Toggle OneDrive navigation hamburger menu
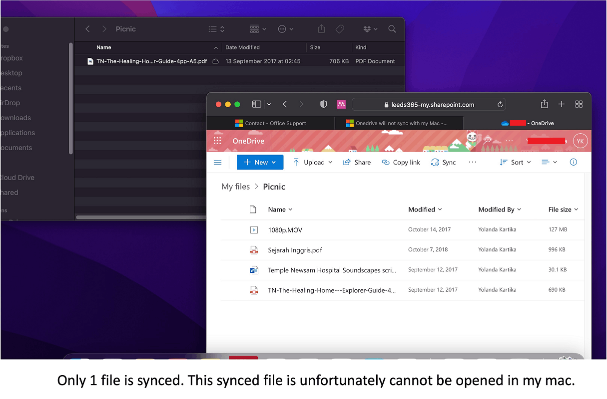The width and height of the screenshot is (607, 399). pyautogui.click(x=217, y=162)
